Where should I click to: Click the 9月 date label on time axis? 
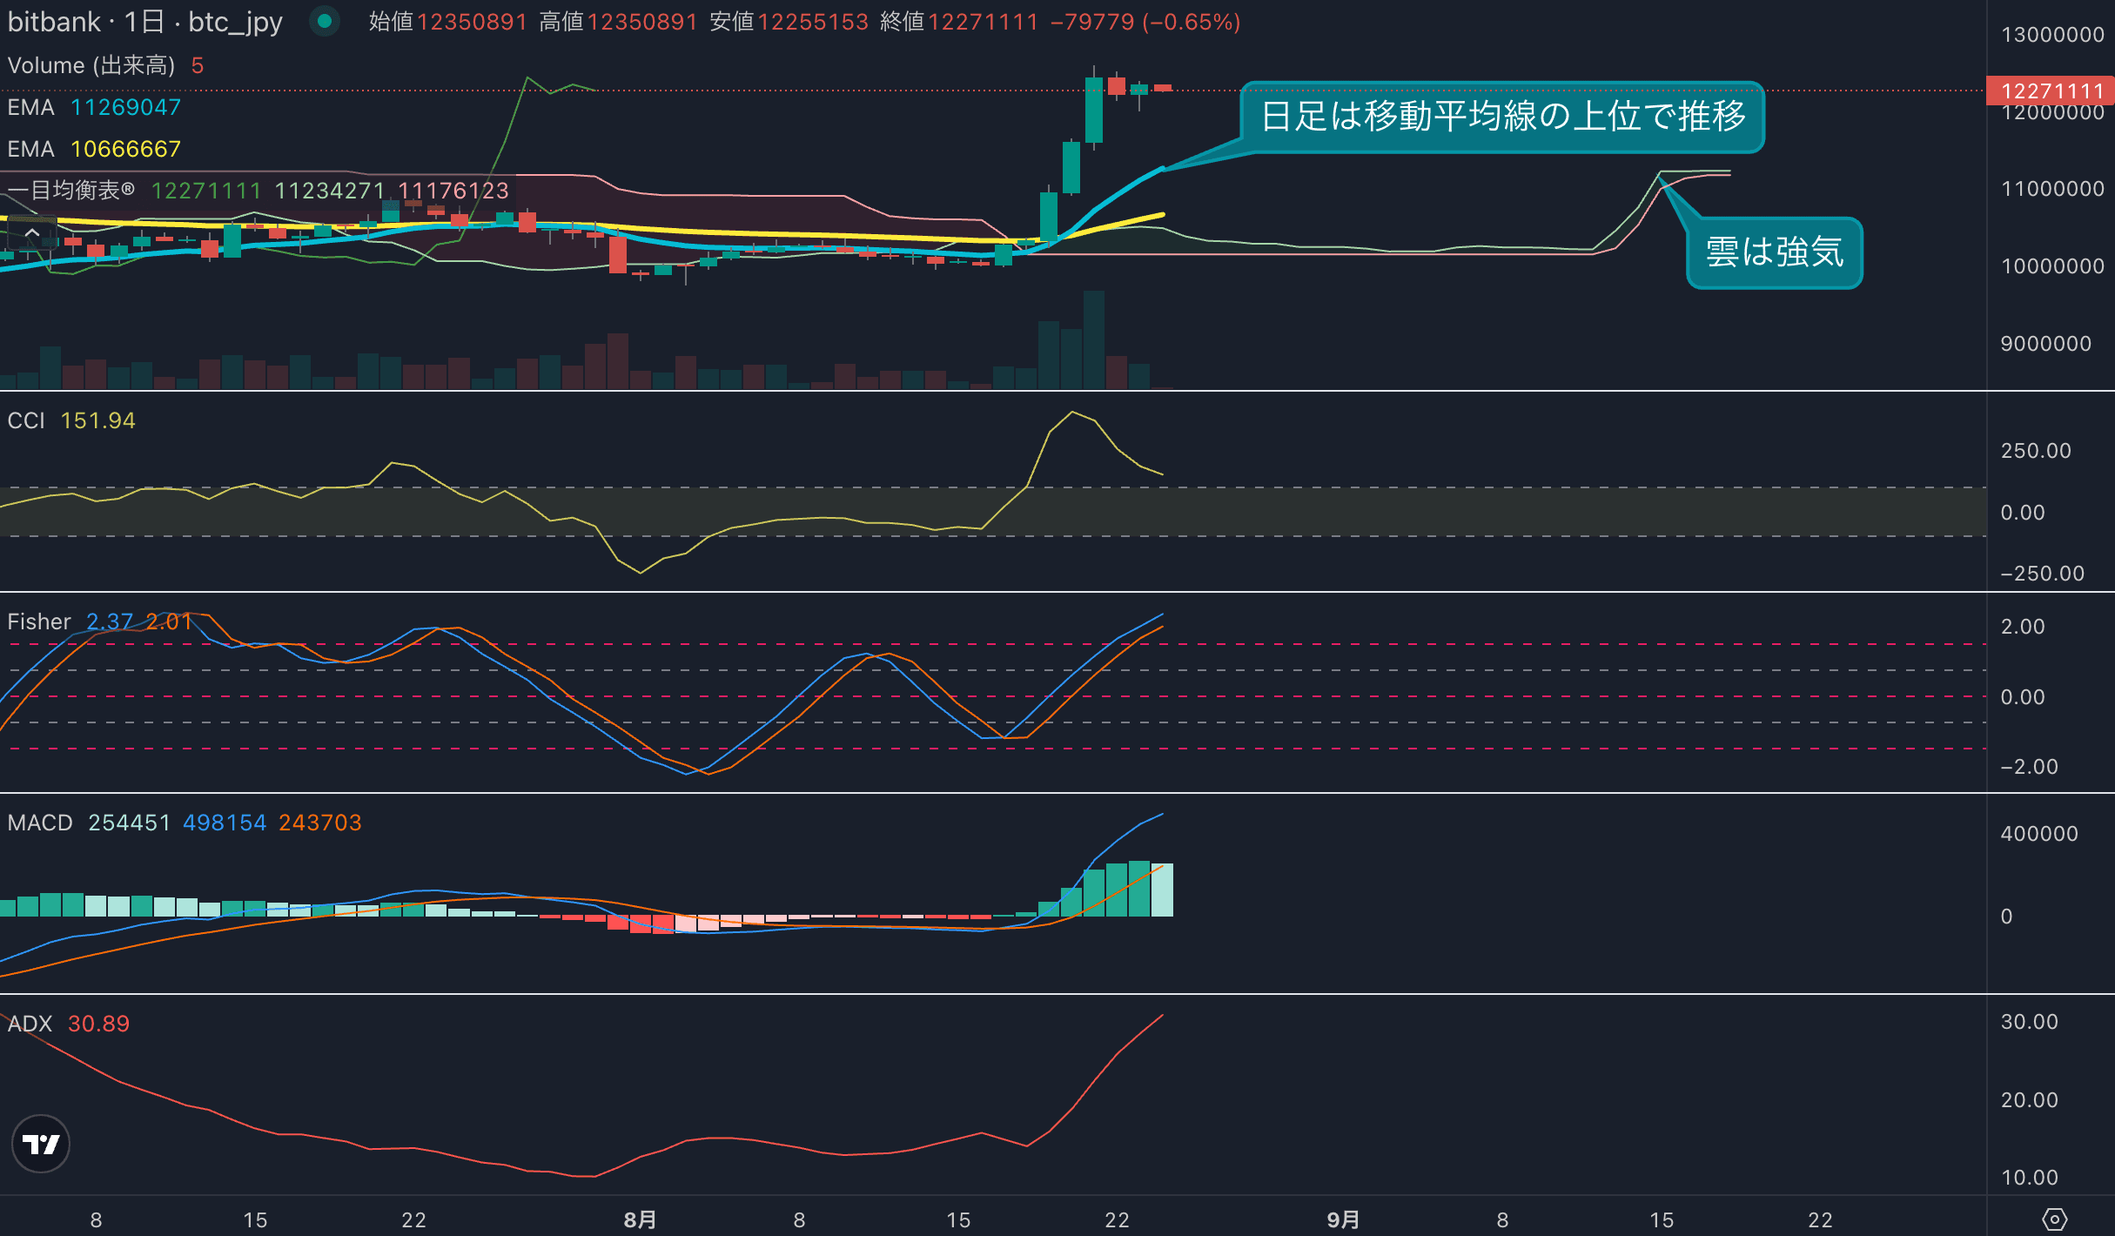coord(1343,1219)
